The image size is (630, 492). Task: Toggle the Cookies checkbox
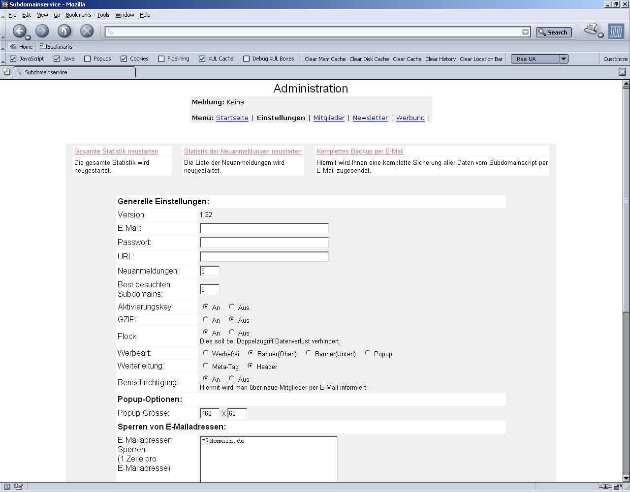pyautogui.click(x=124, y=59)
